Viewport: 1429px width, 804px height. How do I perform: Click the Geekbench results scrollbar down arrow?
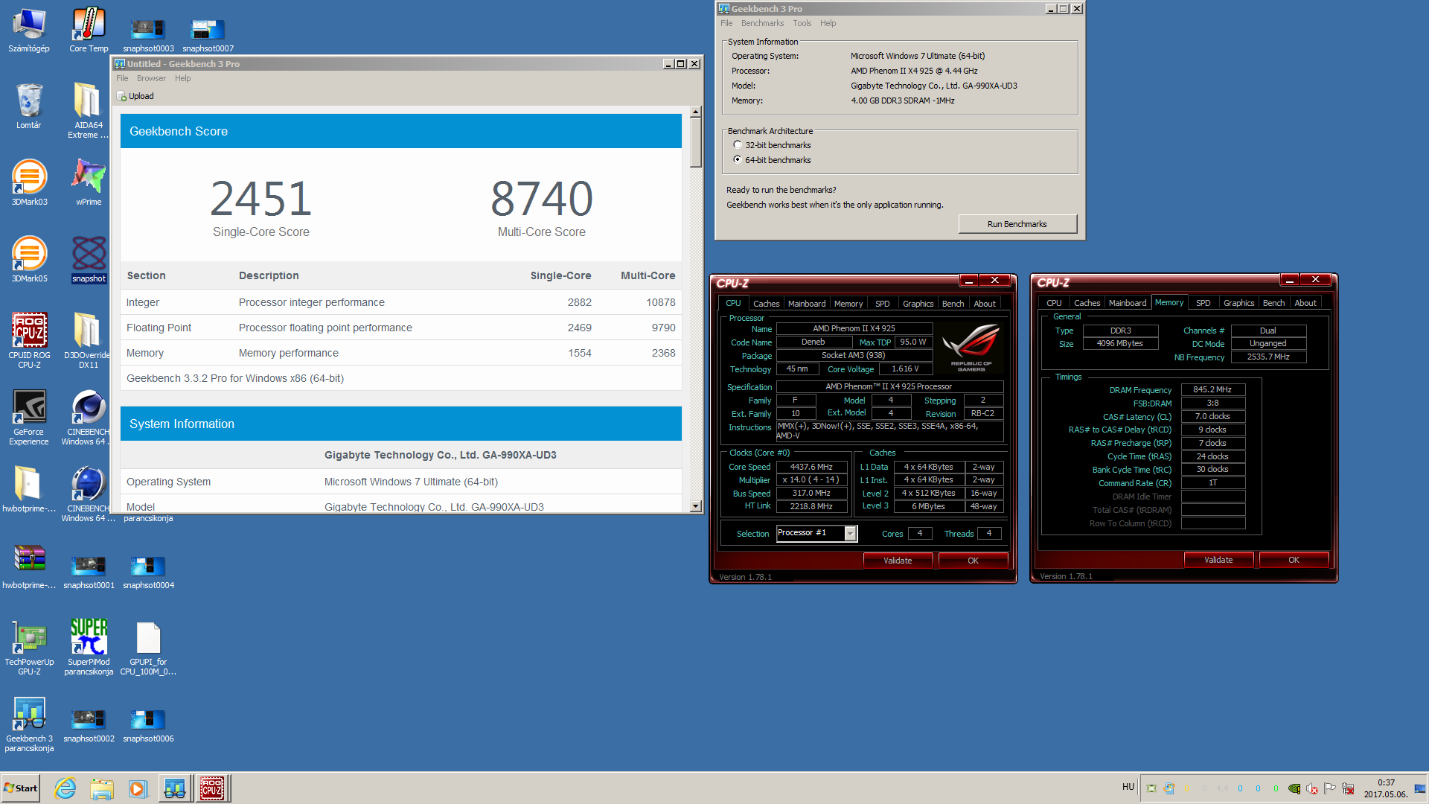695,506
